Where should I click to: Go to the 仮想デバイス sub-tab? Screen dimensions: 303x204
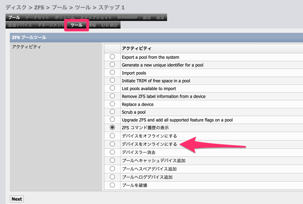(x=20, y=25)
